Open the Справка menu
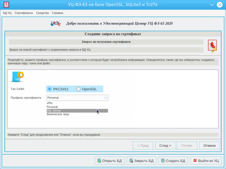Image resolution: width=226 pixels, height=169 pixels. coord(57,13)
